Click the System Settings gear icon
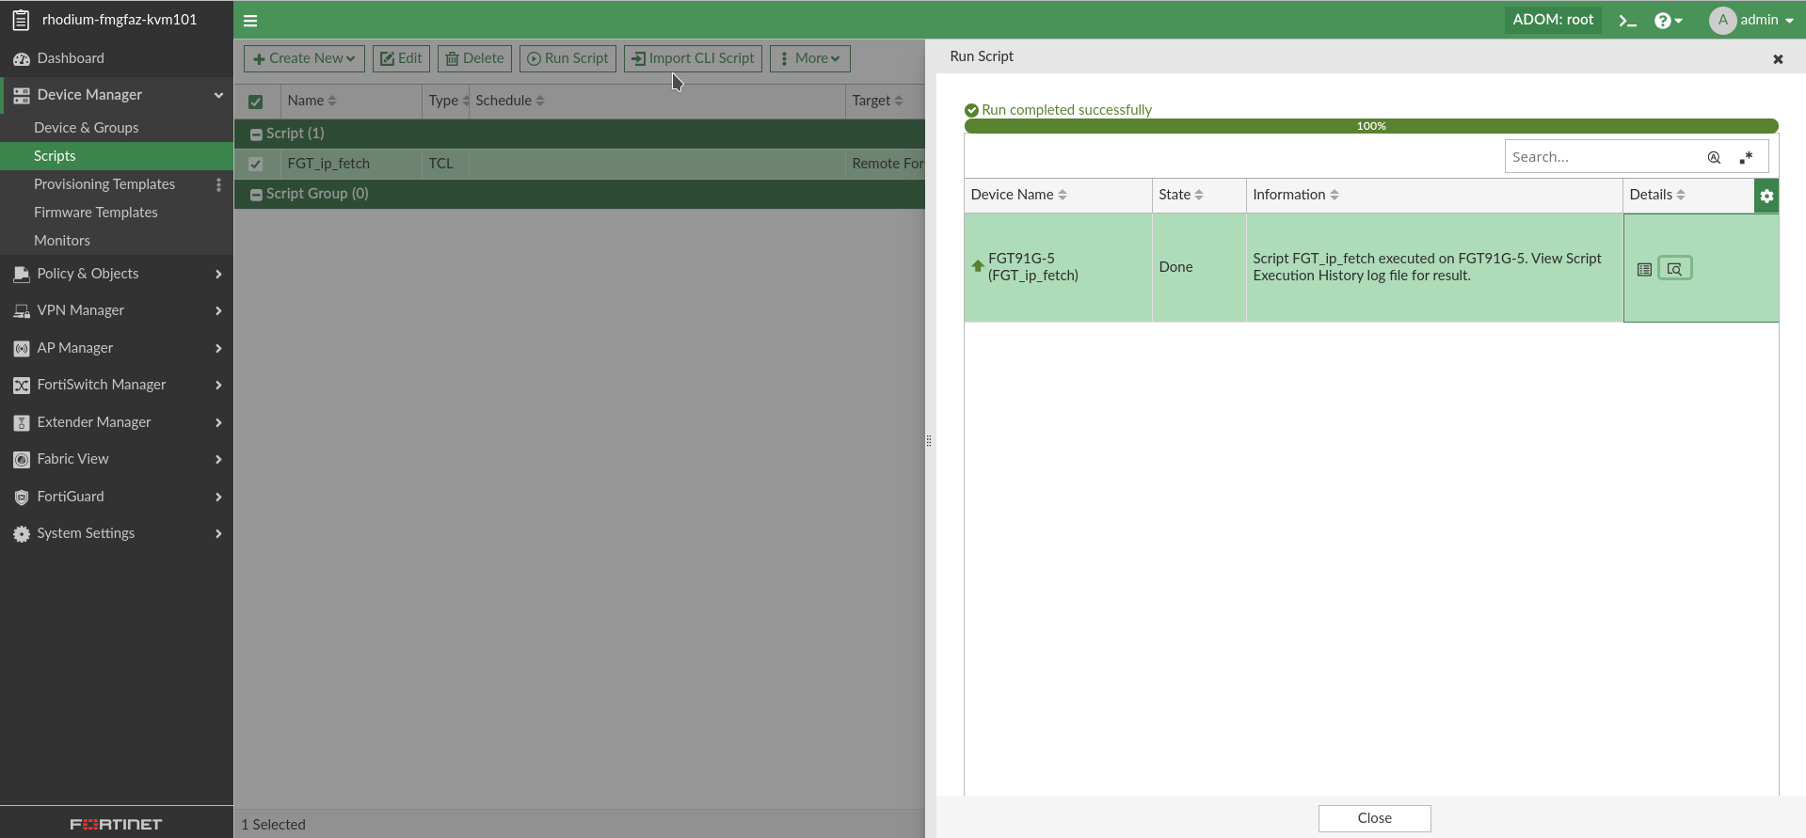The height and width of the screenshot is (838, 1806). 22,534
